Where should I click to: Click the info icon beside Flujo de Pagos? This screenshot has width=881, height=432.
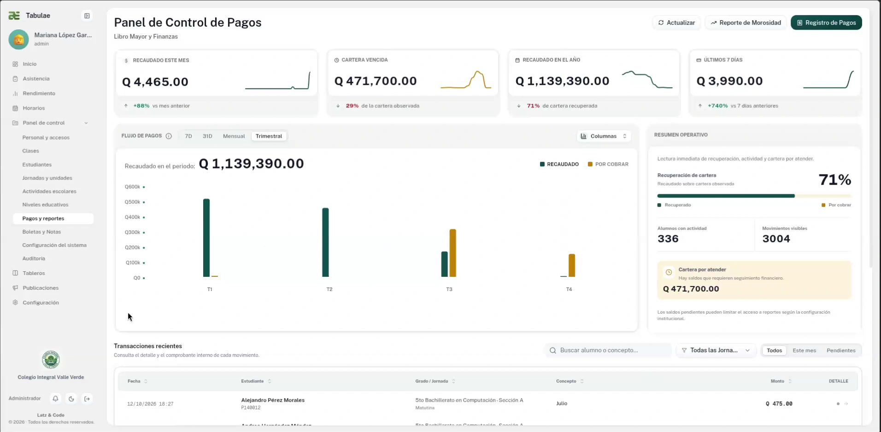pyautogui.click(x=169, y=136)
